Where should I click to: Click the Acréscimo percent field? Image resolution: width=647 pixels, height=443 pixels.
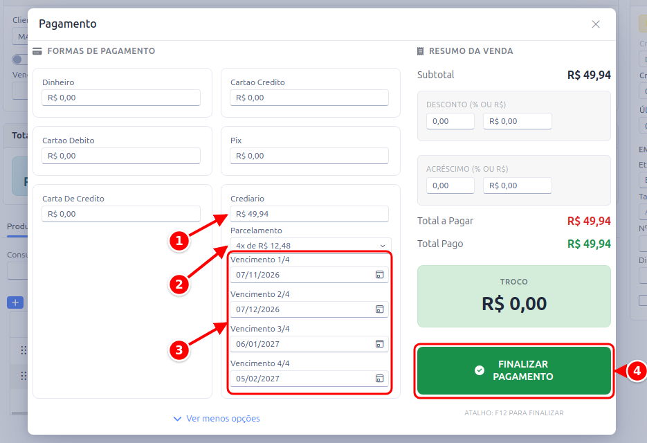click(x=450, y=186)
